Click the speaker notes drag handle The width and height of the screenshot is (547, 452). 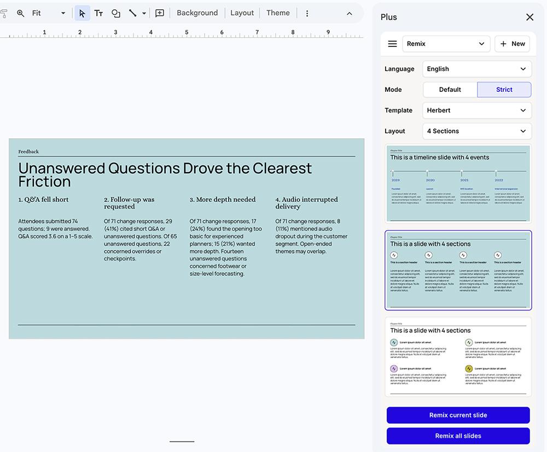[182, 442]
